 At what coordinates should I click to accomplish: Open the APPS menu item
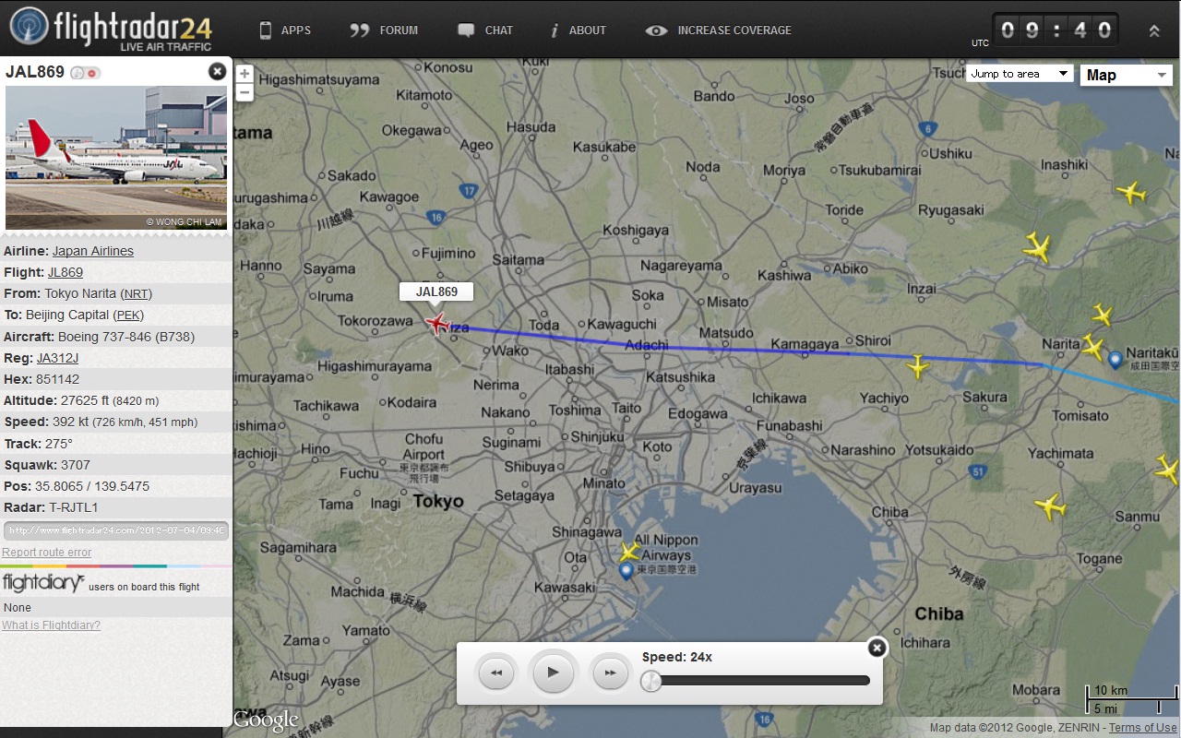(x=284, y=30)
